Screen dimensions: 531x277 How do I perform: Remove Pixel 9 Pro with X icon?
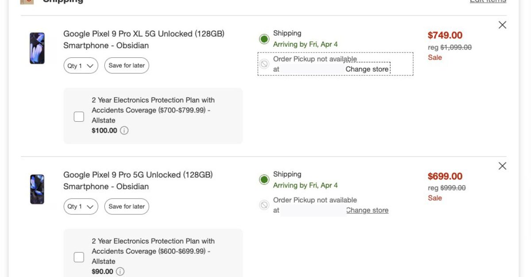coord(502,166)
